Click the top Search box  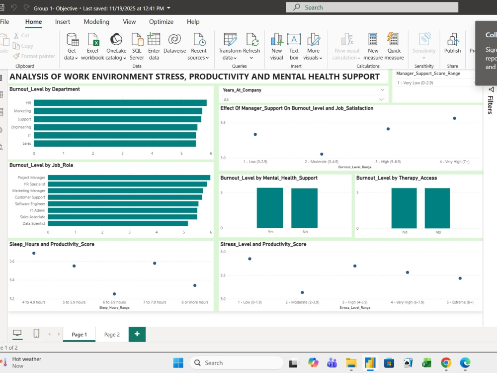point(372,7)
